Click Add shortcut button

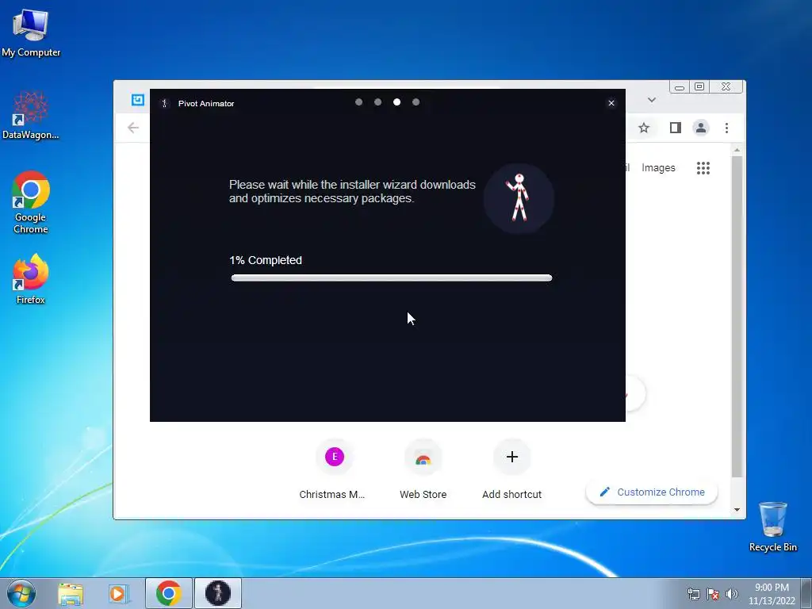click(512, 469)
